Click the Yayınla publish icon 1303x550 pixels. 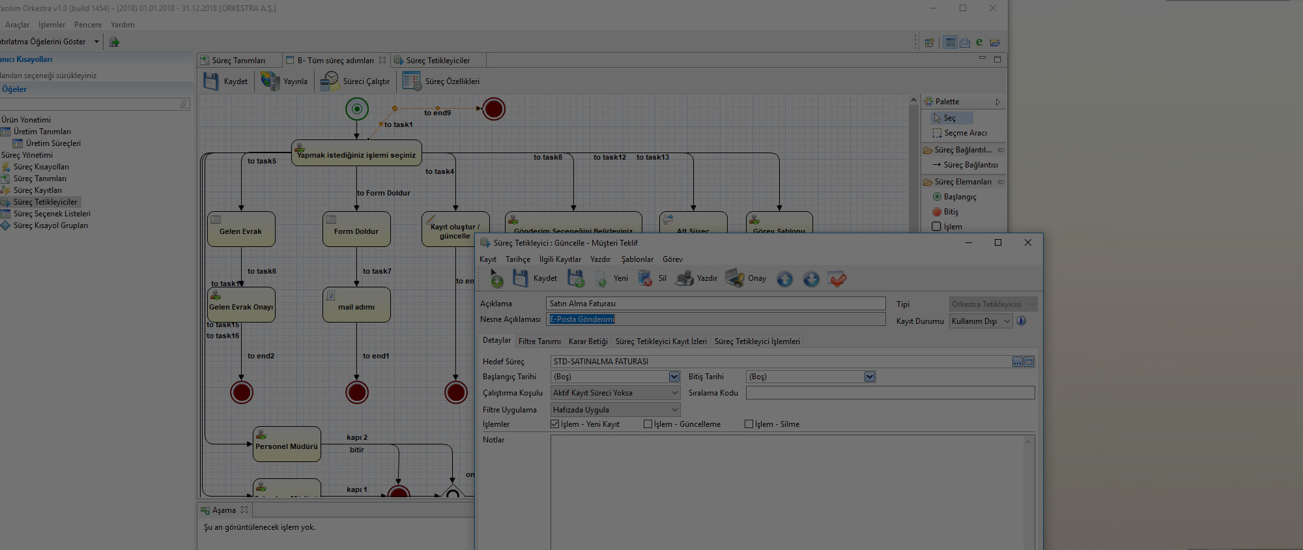coord(270,81)
